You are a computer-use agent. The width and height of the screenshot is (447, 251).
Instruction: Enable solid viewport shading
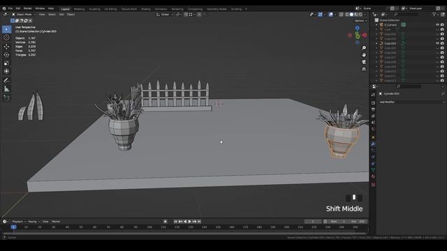pyautogui.click(x=351, y=14)
